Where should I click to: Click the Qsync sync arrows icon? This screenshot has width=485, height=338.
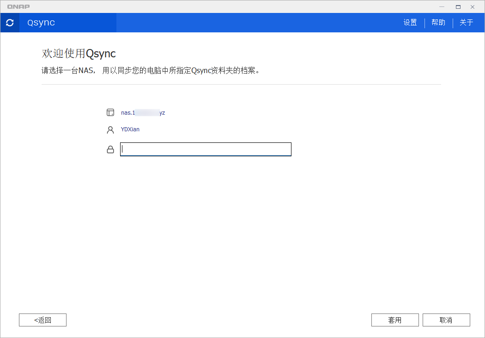point(10,23)
